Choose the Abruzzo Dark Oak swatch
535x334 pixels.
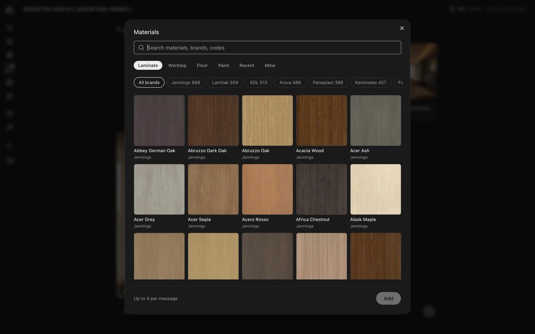pos(213,121)
